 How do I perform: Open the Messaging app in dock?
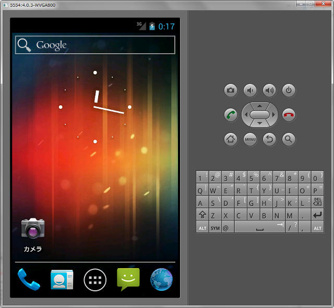coord(128,279)
